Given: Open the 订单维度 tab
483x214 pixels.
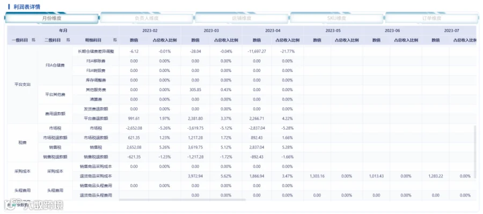Looking at the screenshot, I should coord(431,18).
